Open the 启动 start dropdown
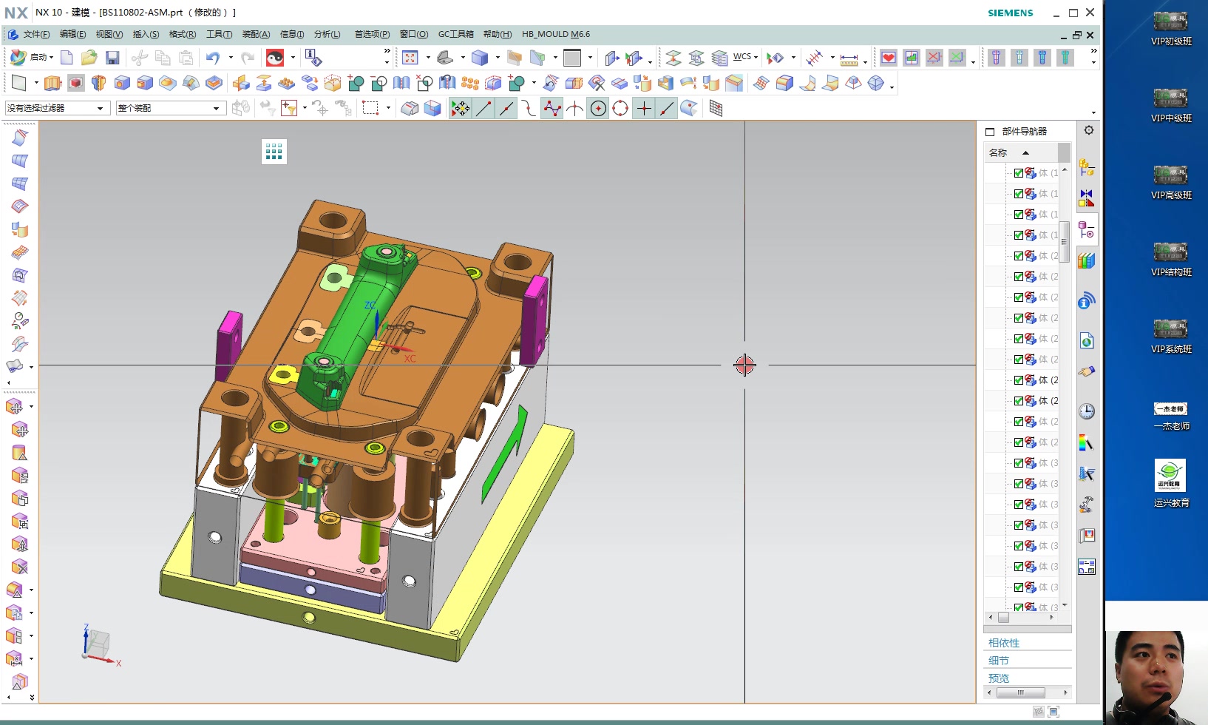Screen dimensions: 1208x725 coord(33,57)
